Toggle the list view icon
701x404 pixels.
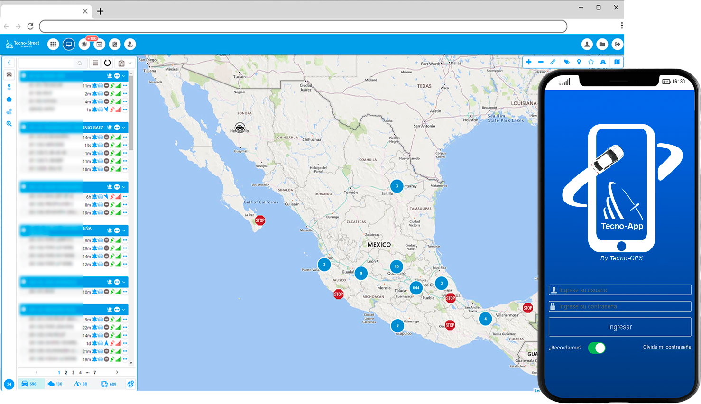(95, 63)
